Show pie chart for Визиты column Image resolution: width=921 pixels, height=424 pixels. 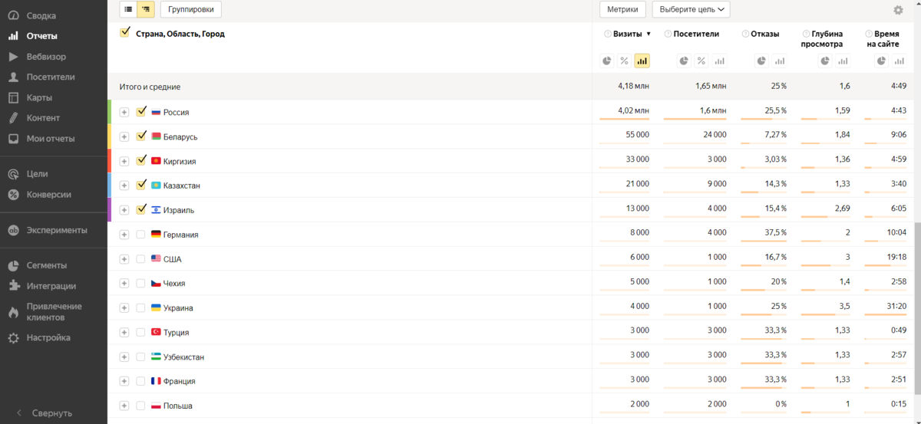[x=607, y=61]
